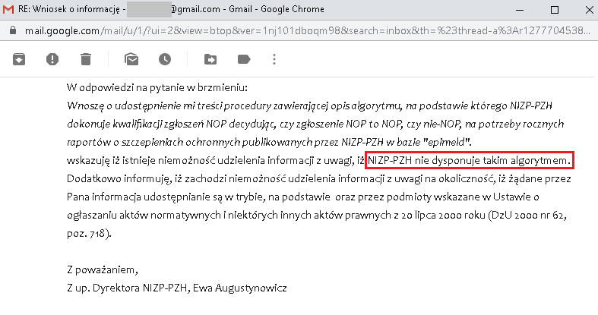Click the Gmail logo in title bar
The width and height of the screenshot is (598, 315).
tap(10, 11)
